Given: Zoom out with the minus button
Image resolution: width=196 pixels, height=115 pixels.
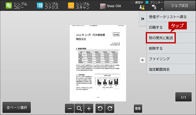Looking at the screenshot, I should [x=70, y=108].
